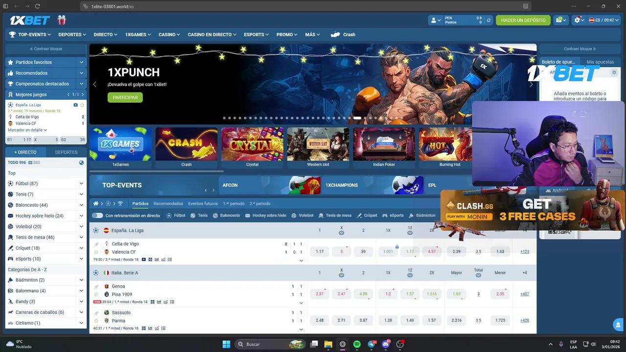Open the user account menu icon
The width and height of the screenshot is (626, 352).
point(435,20)
